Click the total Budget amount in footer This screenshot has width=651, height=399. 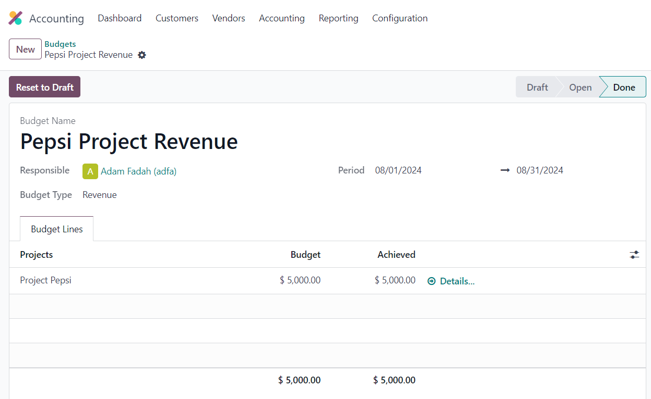coord(300,380)
